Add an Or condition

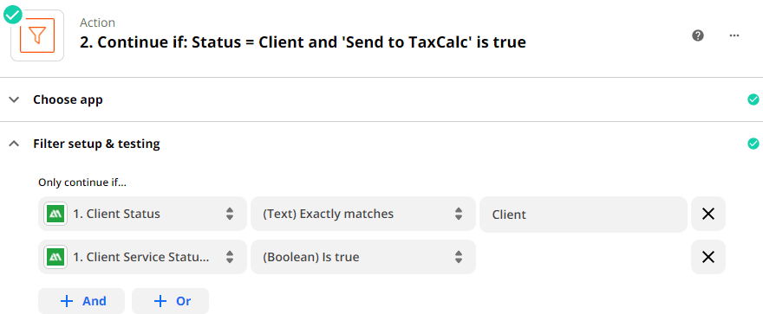tap(170, 301)
